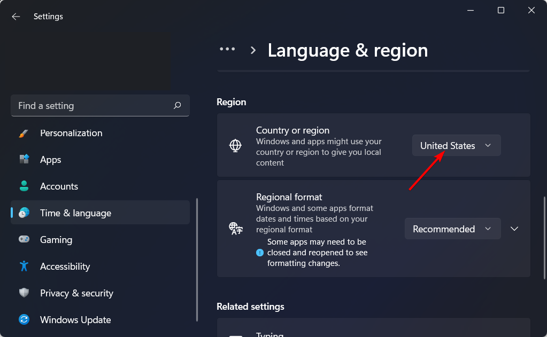Click the blue info icon in notice
547x337 pixels.
pyautogui.click(x=259, y=252)
